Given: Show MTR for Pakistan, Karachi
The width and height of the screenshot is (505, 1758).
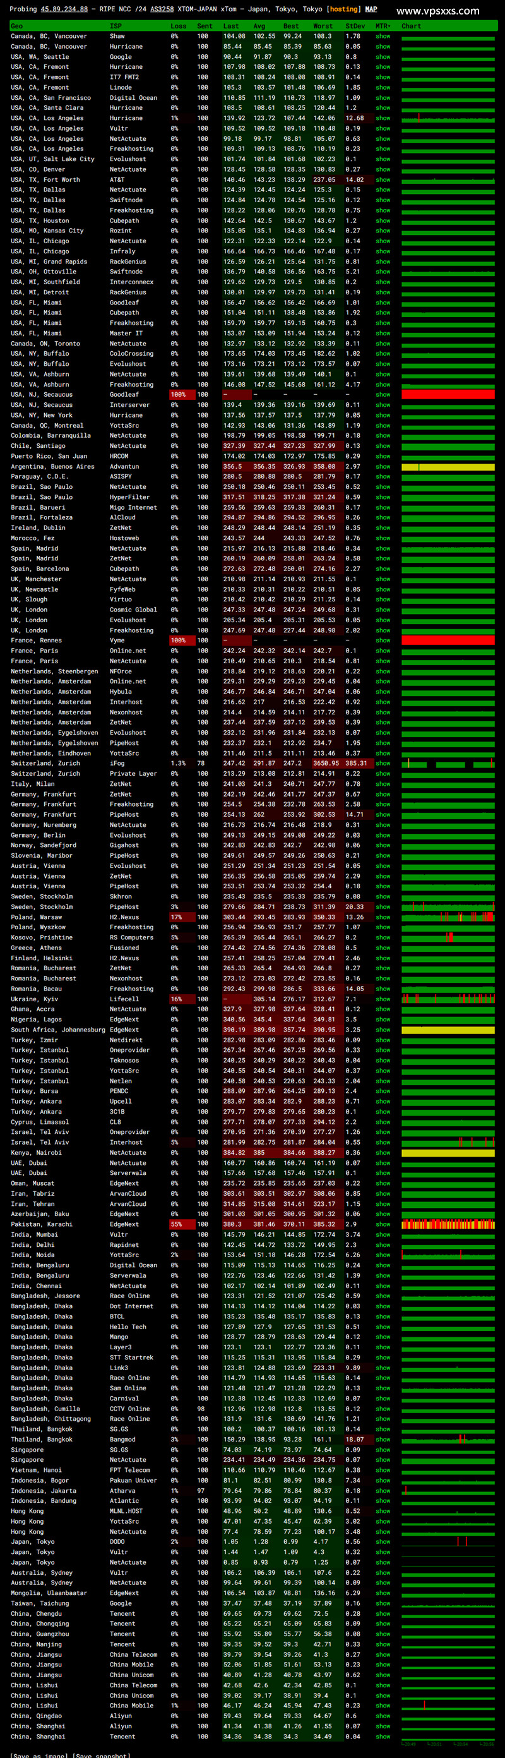Looking at the screenshot, I should point(383,1224).
